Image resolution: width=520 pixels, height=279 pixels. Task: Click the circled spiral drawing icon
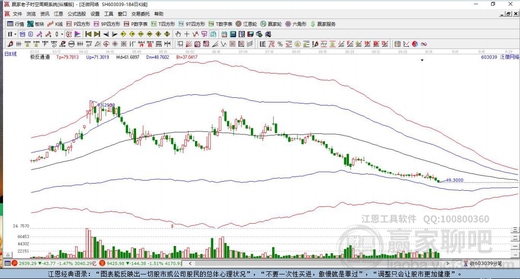[106, 44]
